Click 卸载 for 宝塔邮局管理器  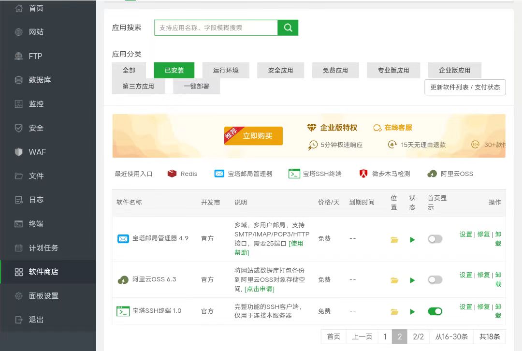498,239
